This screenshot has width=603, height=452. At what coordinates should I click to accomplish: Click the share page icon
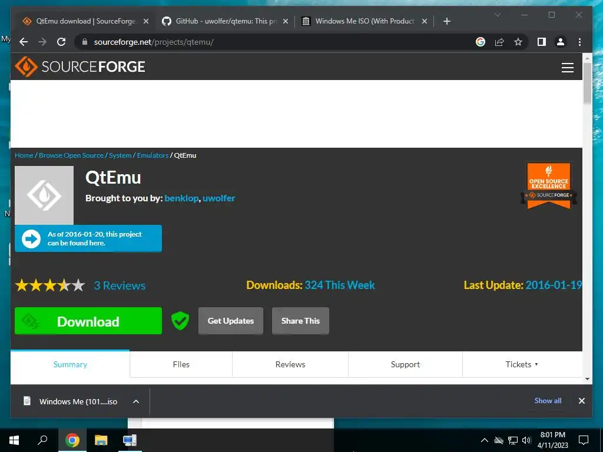(499, 42)
